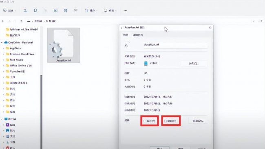
Task: Click the red Music library icon
Action: pos(8,148)
